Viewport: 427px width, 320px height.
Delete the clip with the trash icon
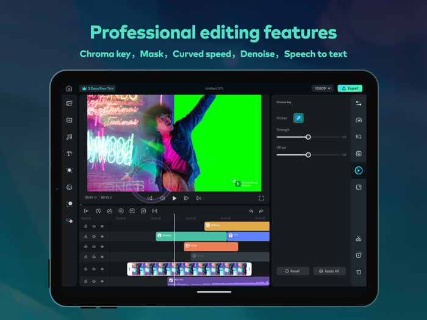pyautogui.click(x=359, y=272)
